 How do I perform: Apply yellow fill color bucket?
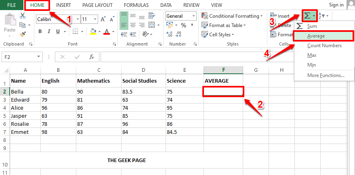[93, 31]
